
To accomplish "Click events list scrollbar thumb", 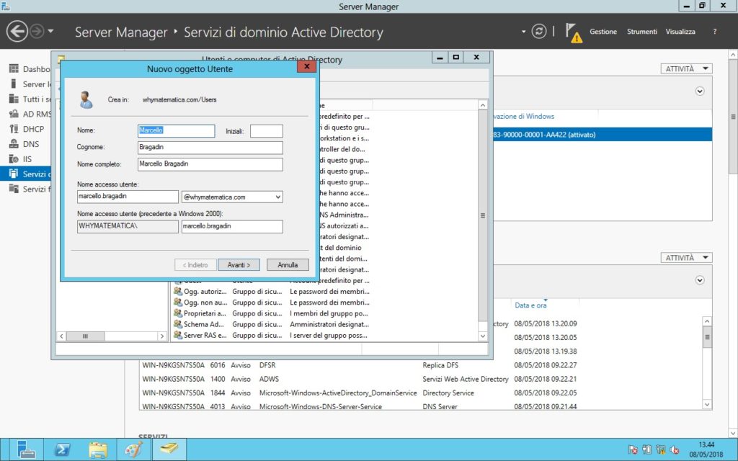I will (x=707, y=337).
